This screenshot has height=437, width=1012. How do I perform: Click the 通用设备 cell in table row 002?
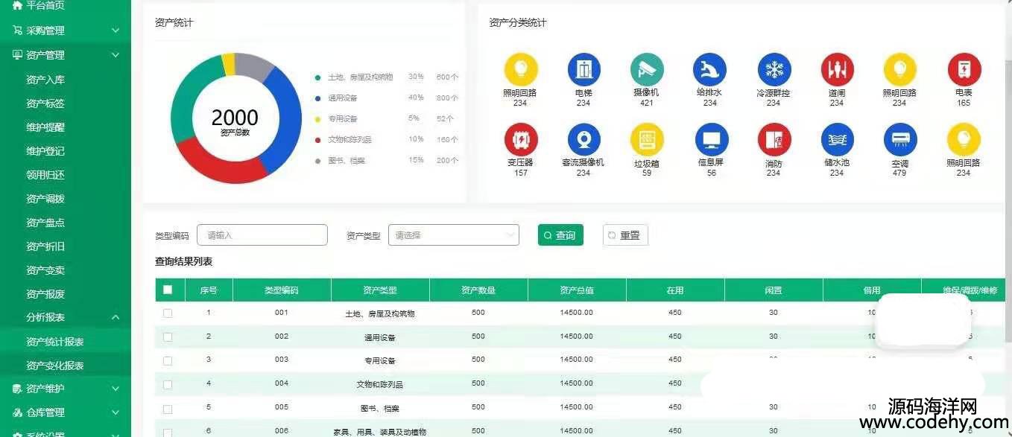[x=380, y=337]
